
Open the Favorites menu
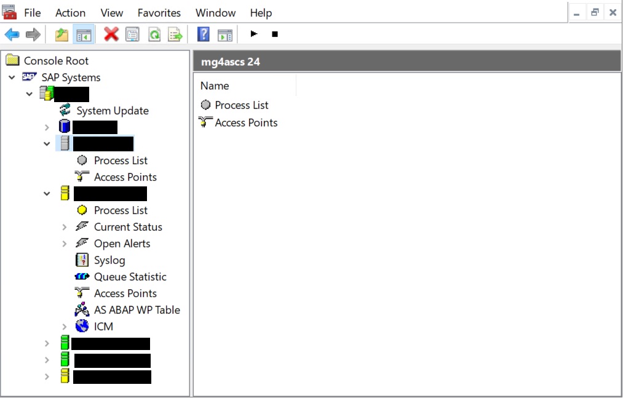(x=159, y=13)
